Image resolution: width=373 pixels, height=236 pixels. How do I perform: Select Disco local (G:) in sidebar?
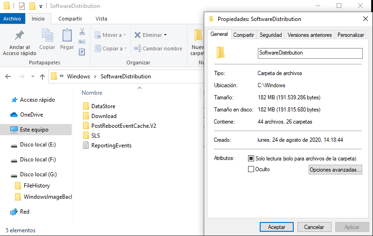pyautogui.click(x=34, y=174)
